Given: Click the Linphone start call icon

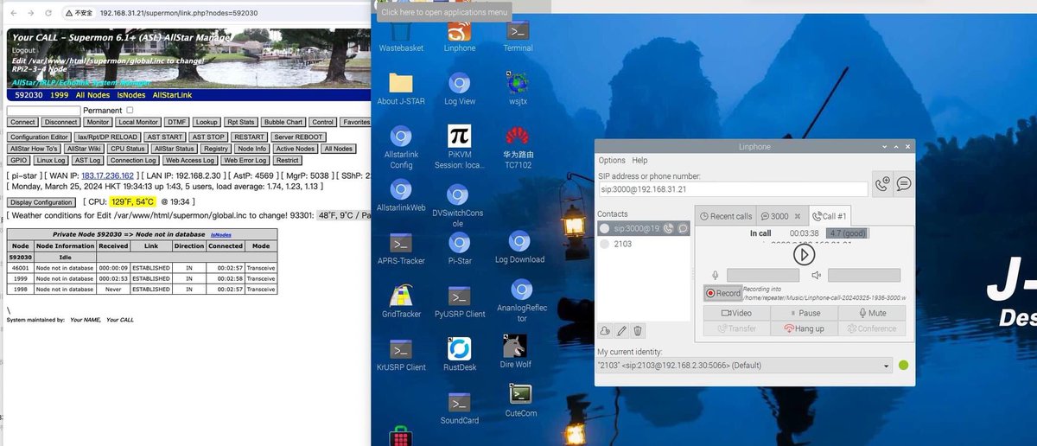Looking at the screenshot, I should pyautogui.click(x=881, y=184).
